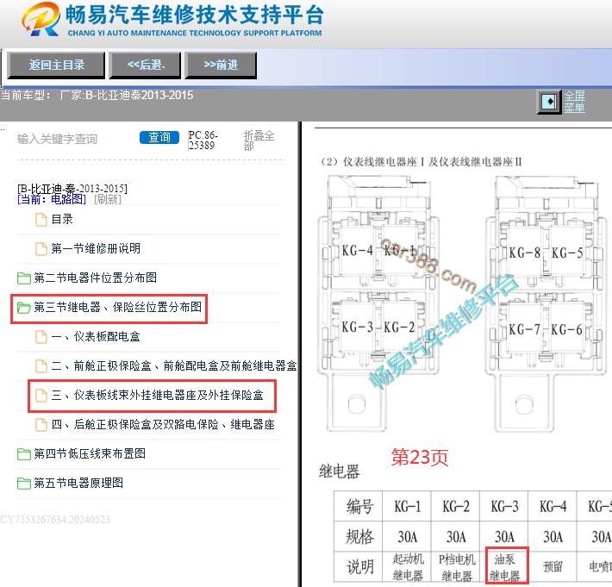Image resolution: width=612 pixels, height=587 pixels.
Task: Click folder icon of 第四节低压线束布置图
Action: [24, 454]
